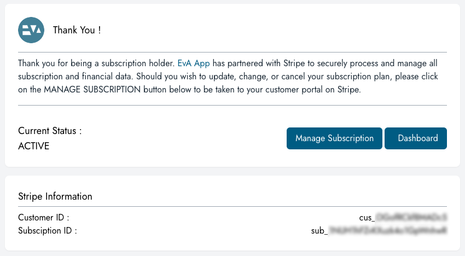Click the divider under Stripe Information heading

coord(233,206)
